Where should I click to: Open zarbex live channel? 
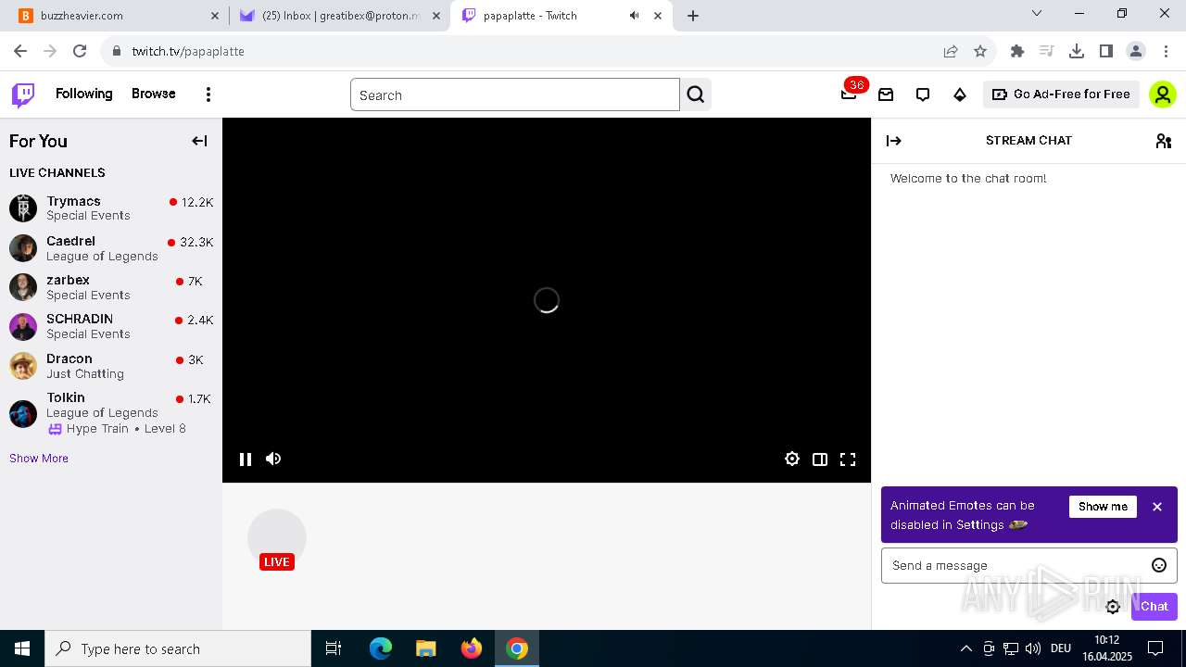111,287
